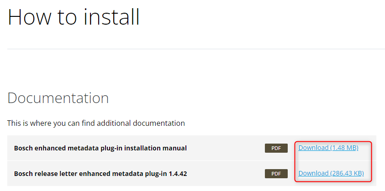Click the "(1.48 MB)" file size text
Screen dimensions: 385x191
tap(344, 148)
